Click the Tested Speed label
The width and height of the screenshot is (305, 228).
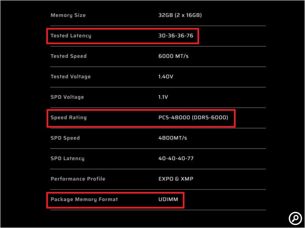click(x=68, y=56)
